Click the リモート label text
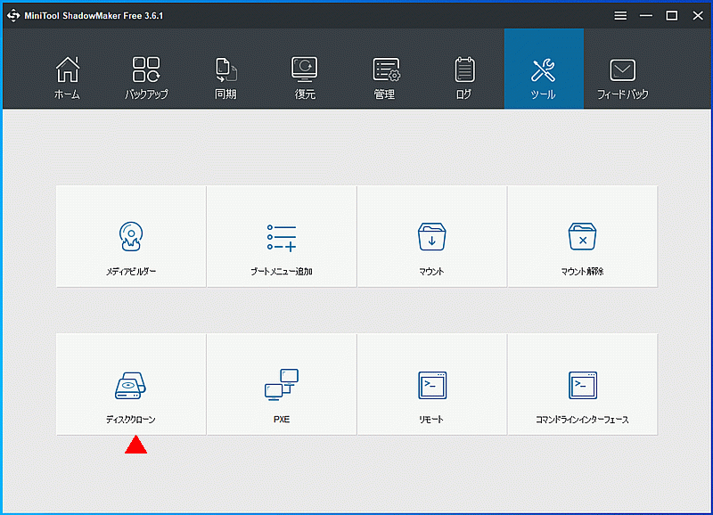The height and width of the screenshot is (515, 713). [x=431, y=420]
